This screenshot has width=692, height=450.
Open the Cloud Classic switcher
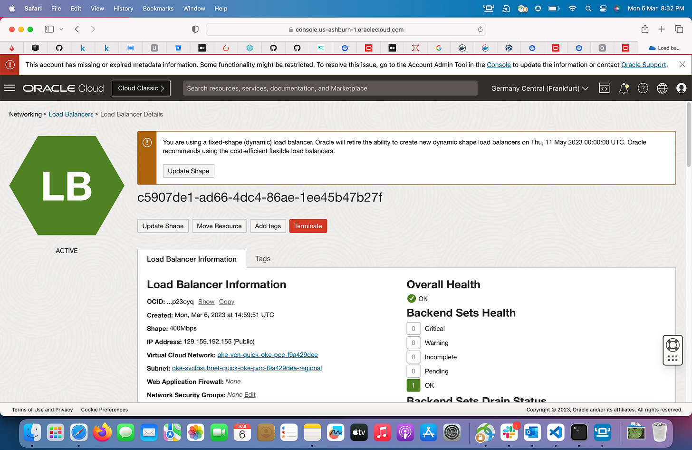[x=141, y=88]
